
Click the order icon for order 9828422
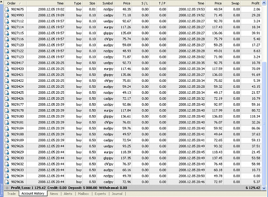click(7, 81)
